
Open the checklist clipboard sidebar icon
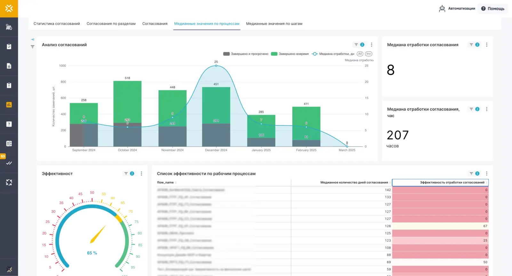pyautogui.click(x=9, y=47)
